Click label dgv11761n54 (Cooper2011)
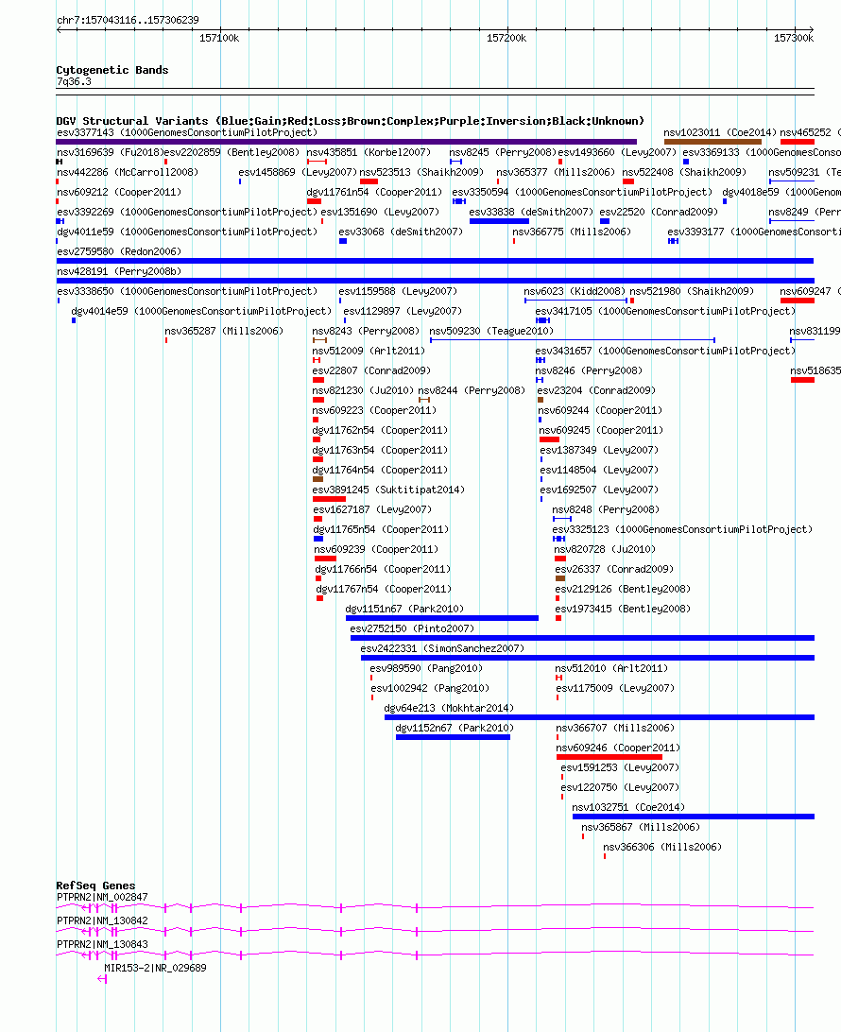 click(x=374, y=192)
